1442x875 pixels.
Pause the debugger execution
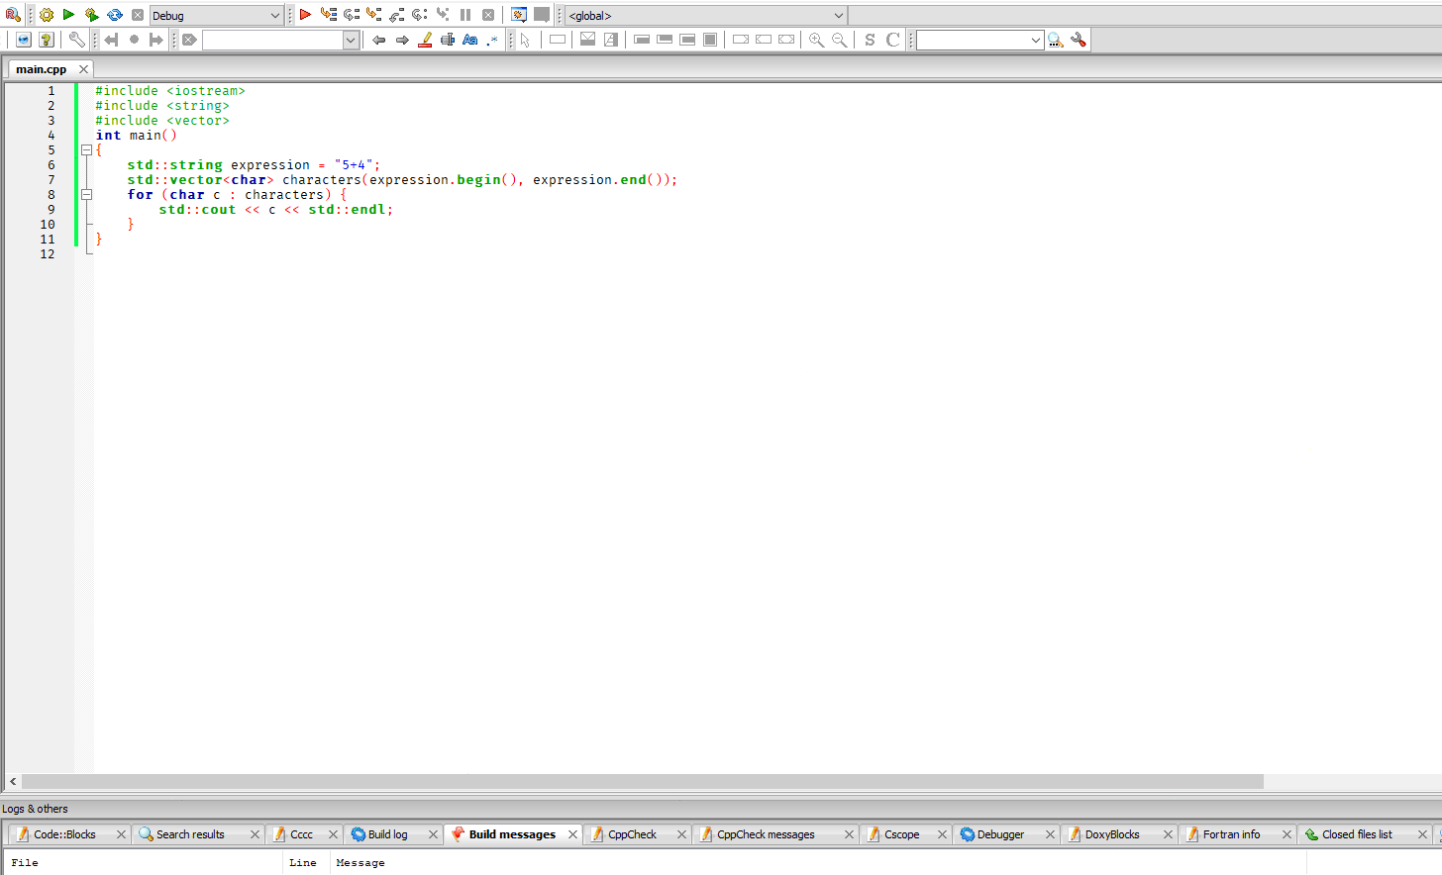click(x=465, y=15)
